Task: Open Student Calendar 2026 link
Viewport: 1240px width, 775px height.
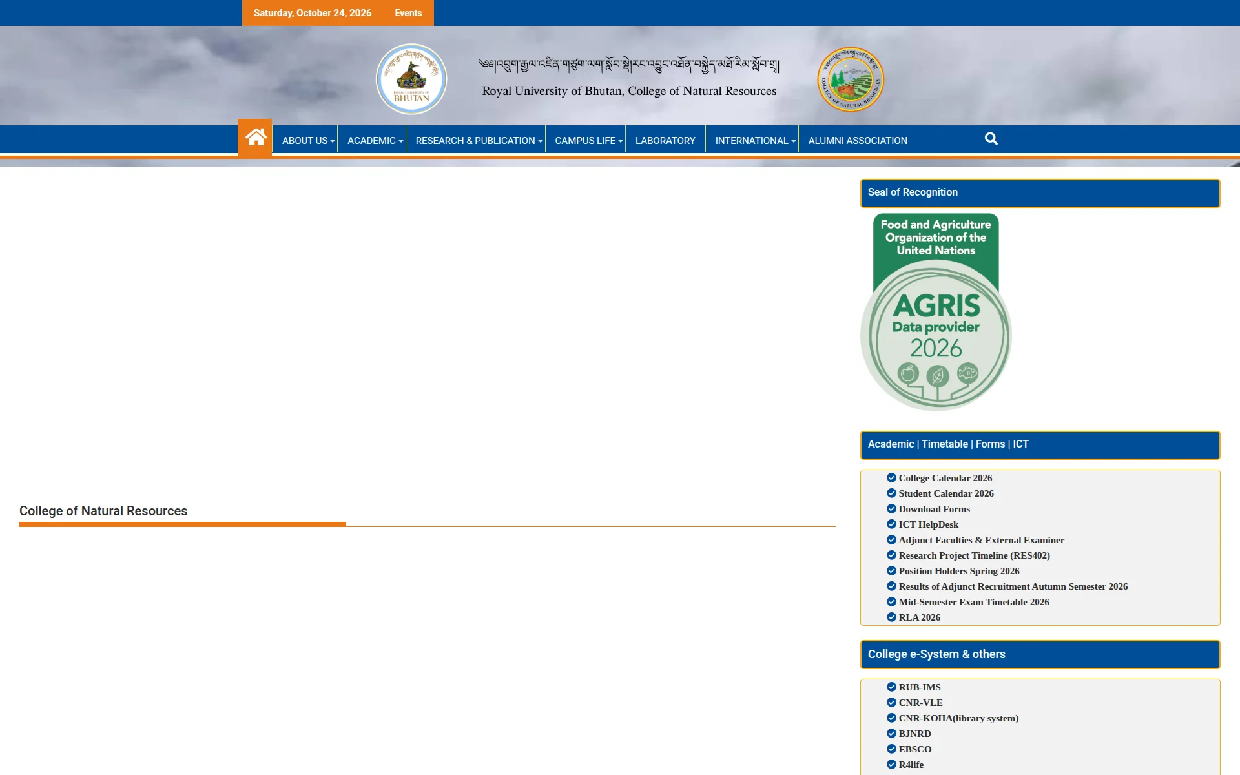Action: [946, 493]
